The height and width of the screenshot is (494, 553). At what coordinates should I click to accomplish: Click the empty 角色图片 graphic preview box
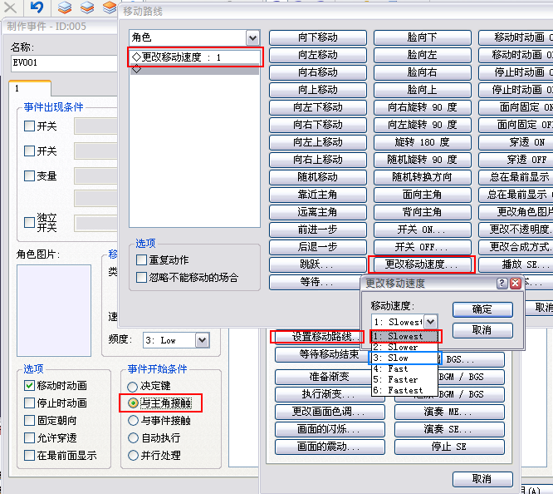(x=54, y=310)
